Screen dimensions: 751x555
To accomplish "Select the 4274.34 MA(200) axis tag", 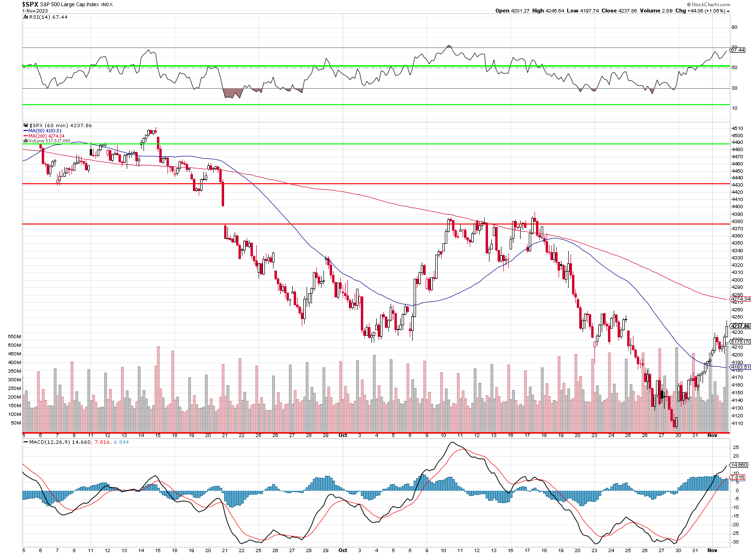I will 740,299.
